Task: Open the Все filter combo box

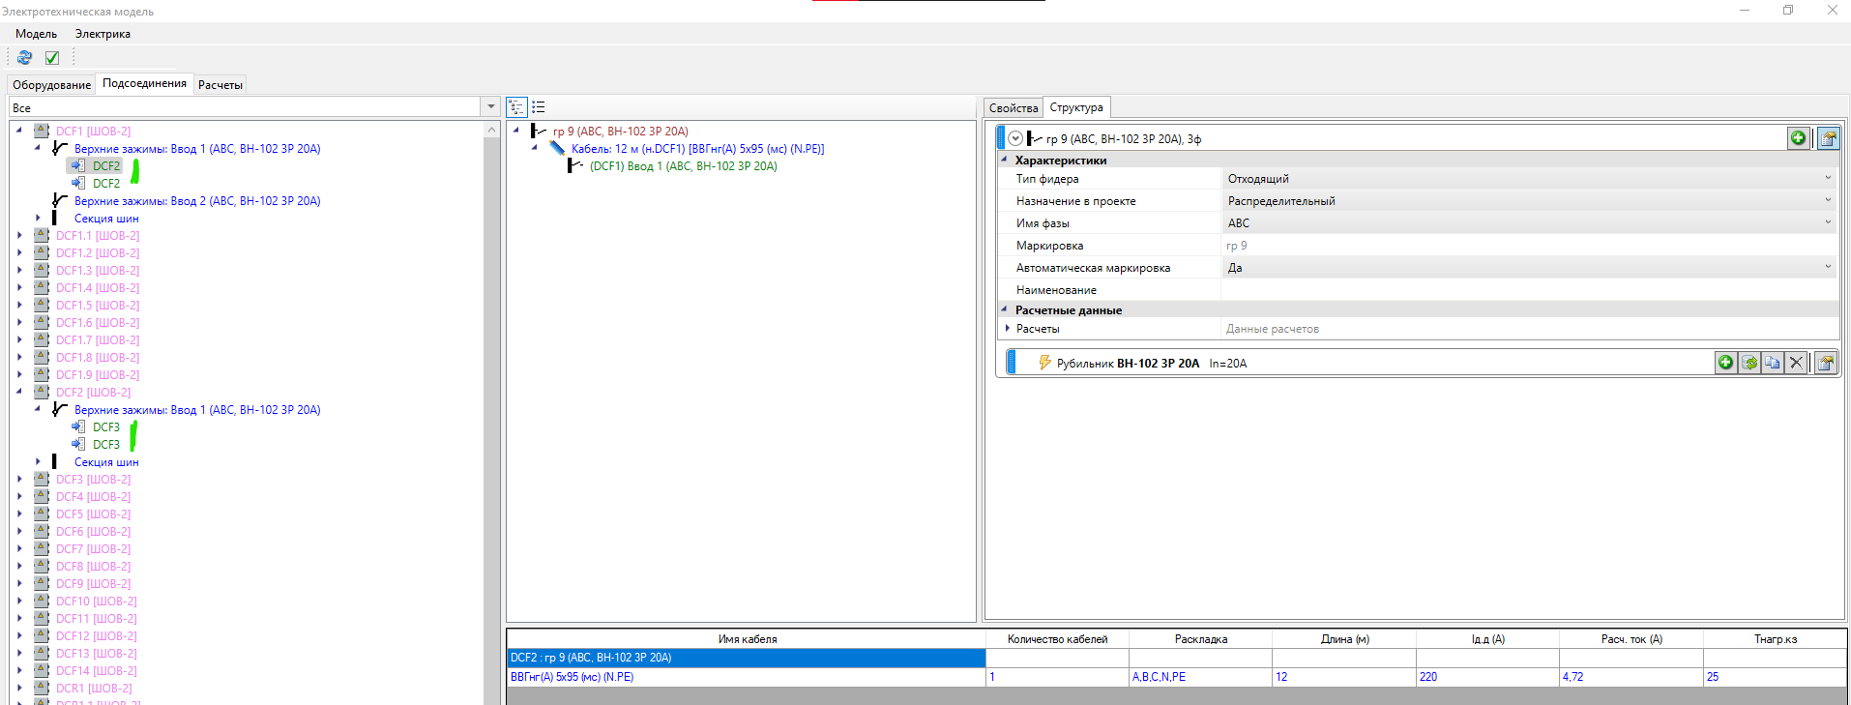Action: click(490, 107)
